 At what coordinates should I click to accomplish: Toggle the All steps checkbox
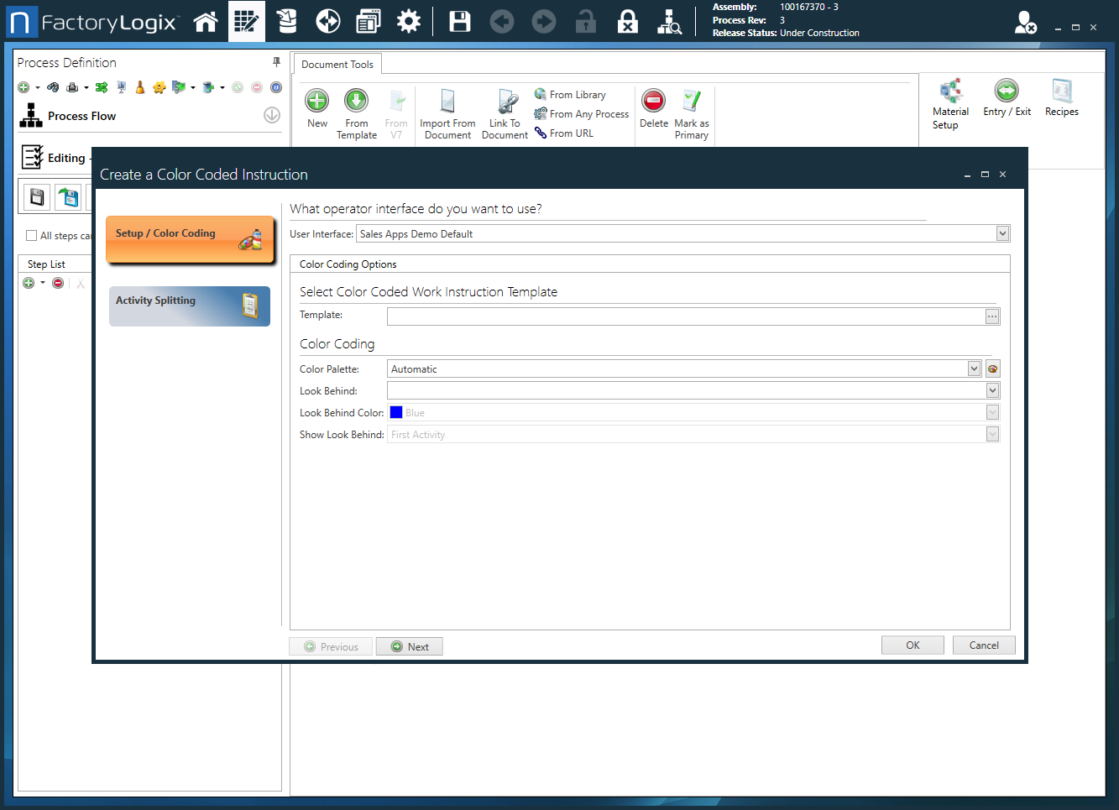tap(32, 236)
